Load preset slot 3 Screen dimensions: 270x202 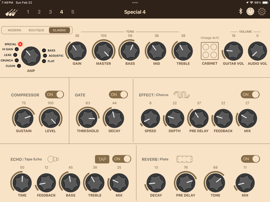[50, 12]
